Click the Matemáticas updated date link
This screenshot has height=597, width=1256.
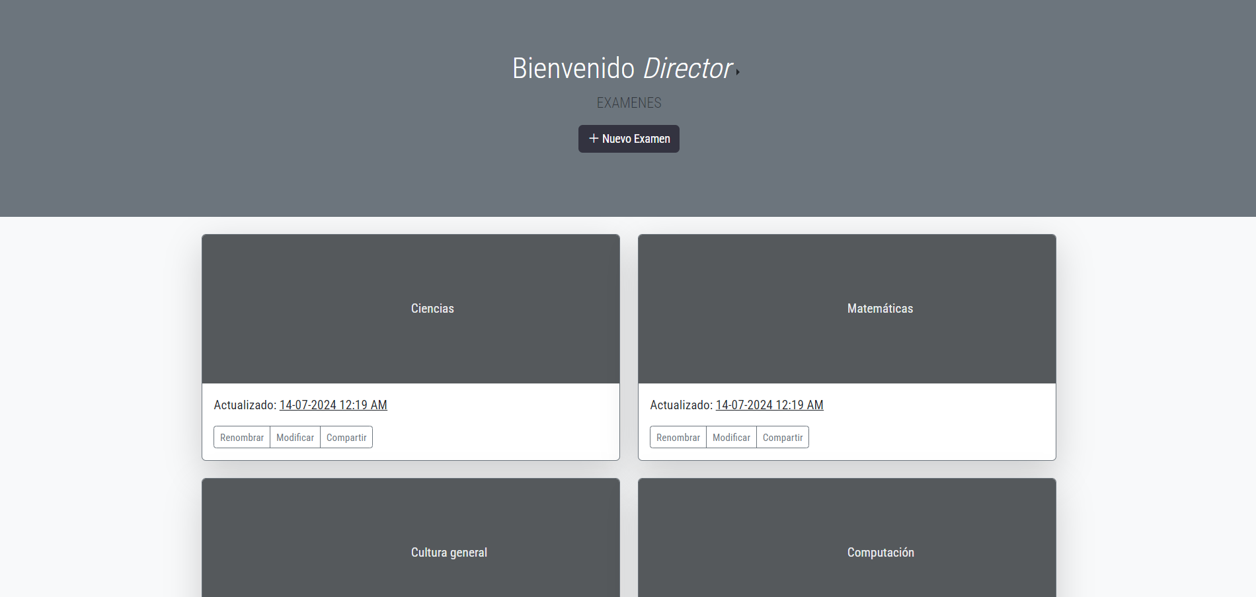[769, 405]
